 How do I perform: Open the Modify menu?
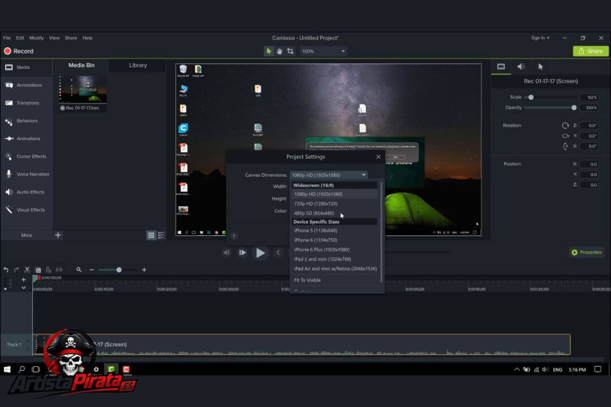[x=36, y=38]
